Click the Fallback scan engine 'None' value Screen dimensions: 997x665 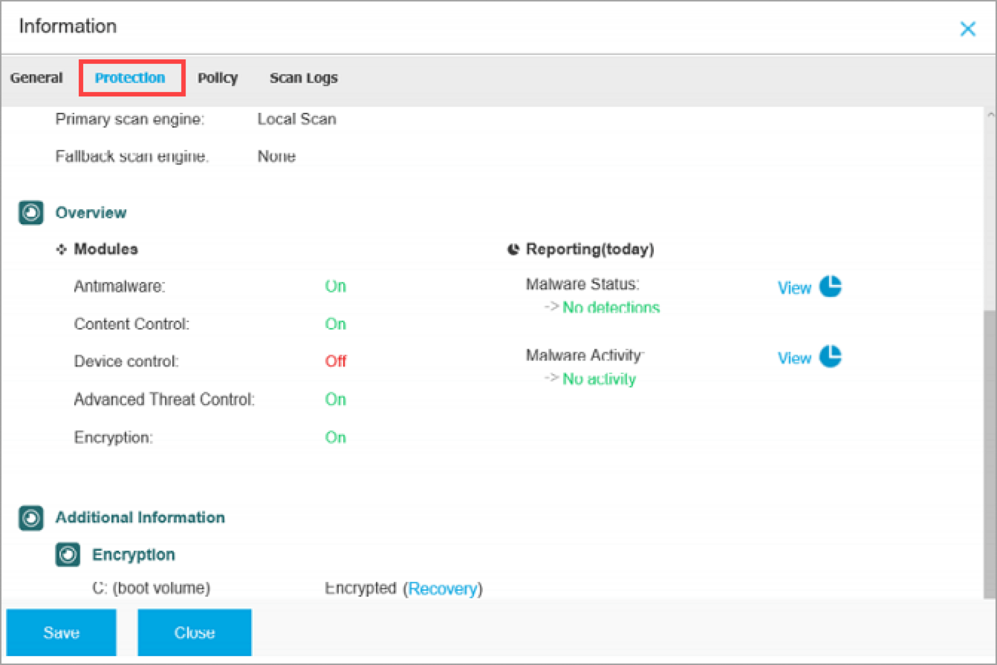(x=277, y=156)
